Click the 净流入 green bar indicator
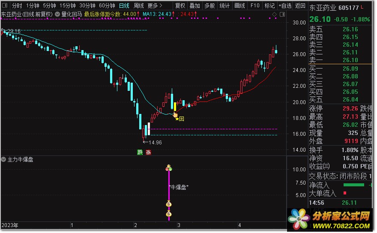Screen dimensions: 377x233 click(354, 185)
